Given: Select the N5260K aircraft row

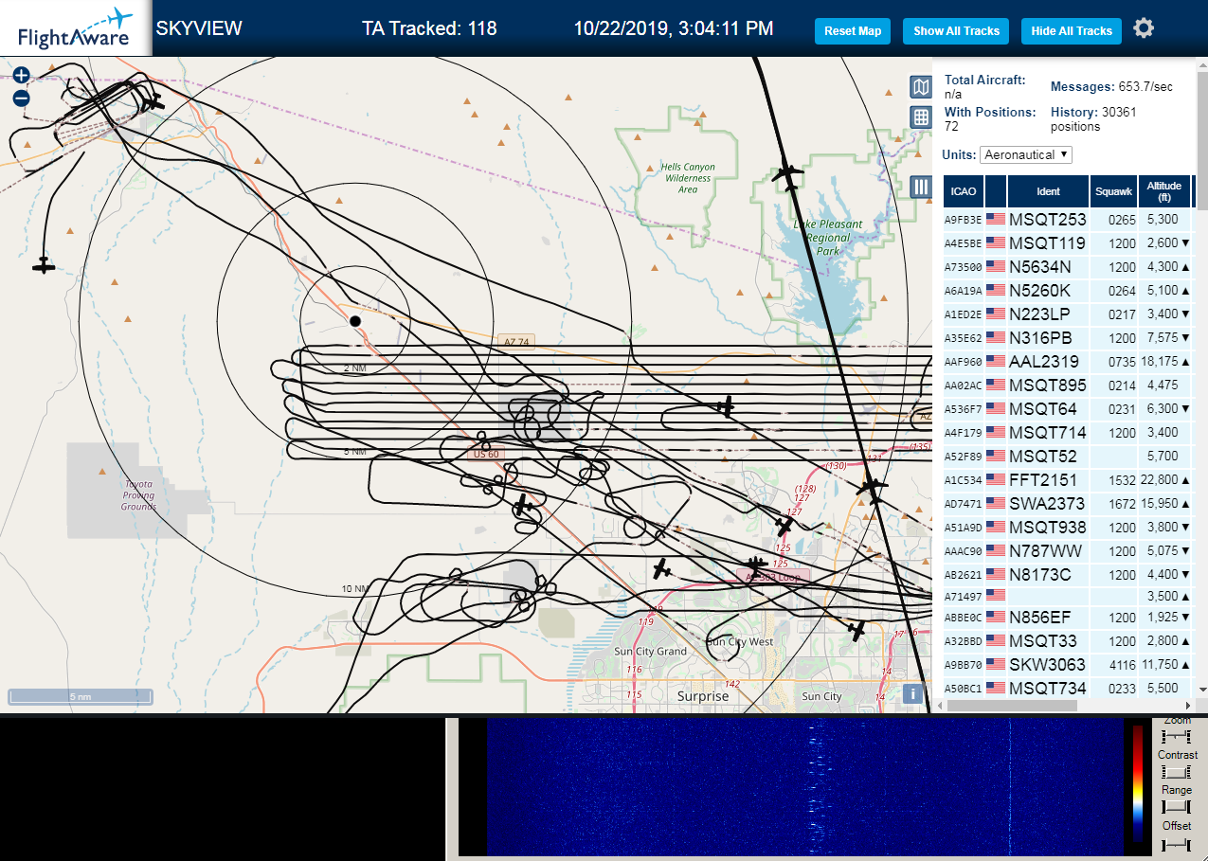Looking at the screenshot, I should [x=1068, y=290].
